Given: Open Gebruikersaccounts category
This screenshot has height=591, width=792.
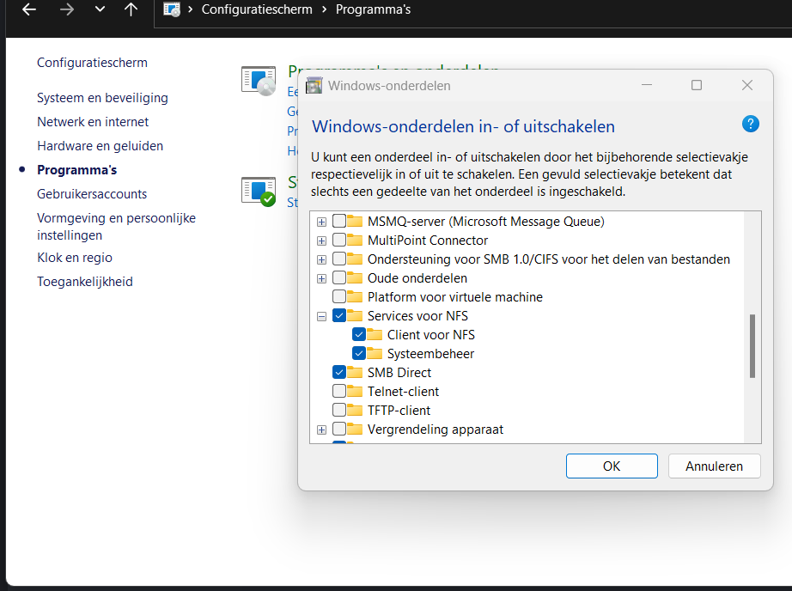Looking at the screenshot, I should (x=92, y=194).
